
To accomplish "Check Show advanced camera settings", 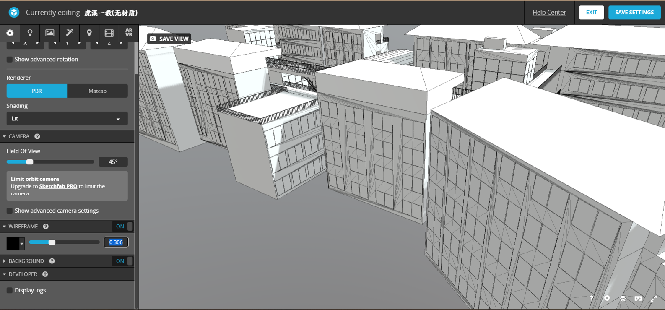I will click(9, 211).
